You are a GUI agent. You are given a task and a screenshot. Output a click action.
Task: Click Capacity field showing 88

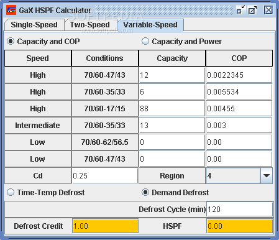point(172,109)
